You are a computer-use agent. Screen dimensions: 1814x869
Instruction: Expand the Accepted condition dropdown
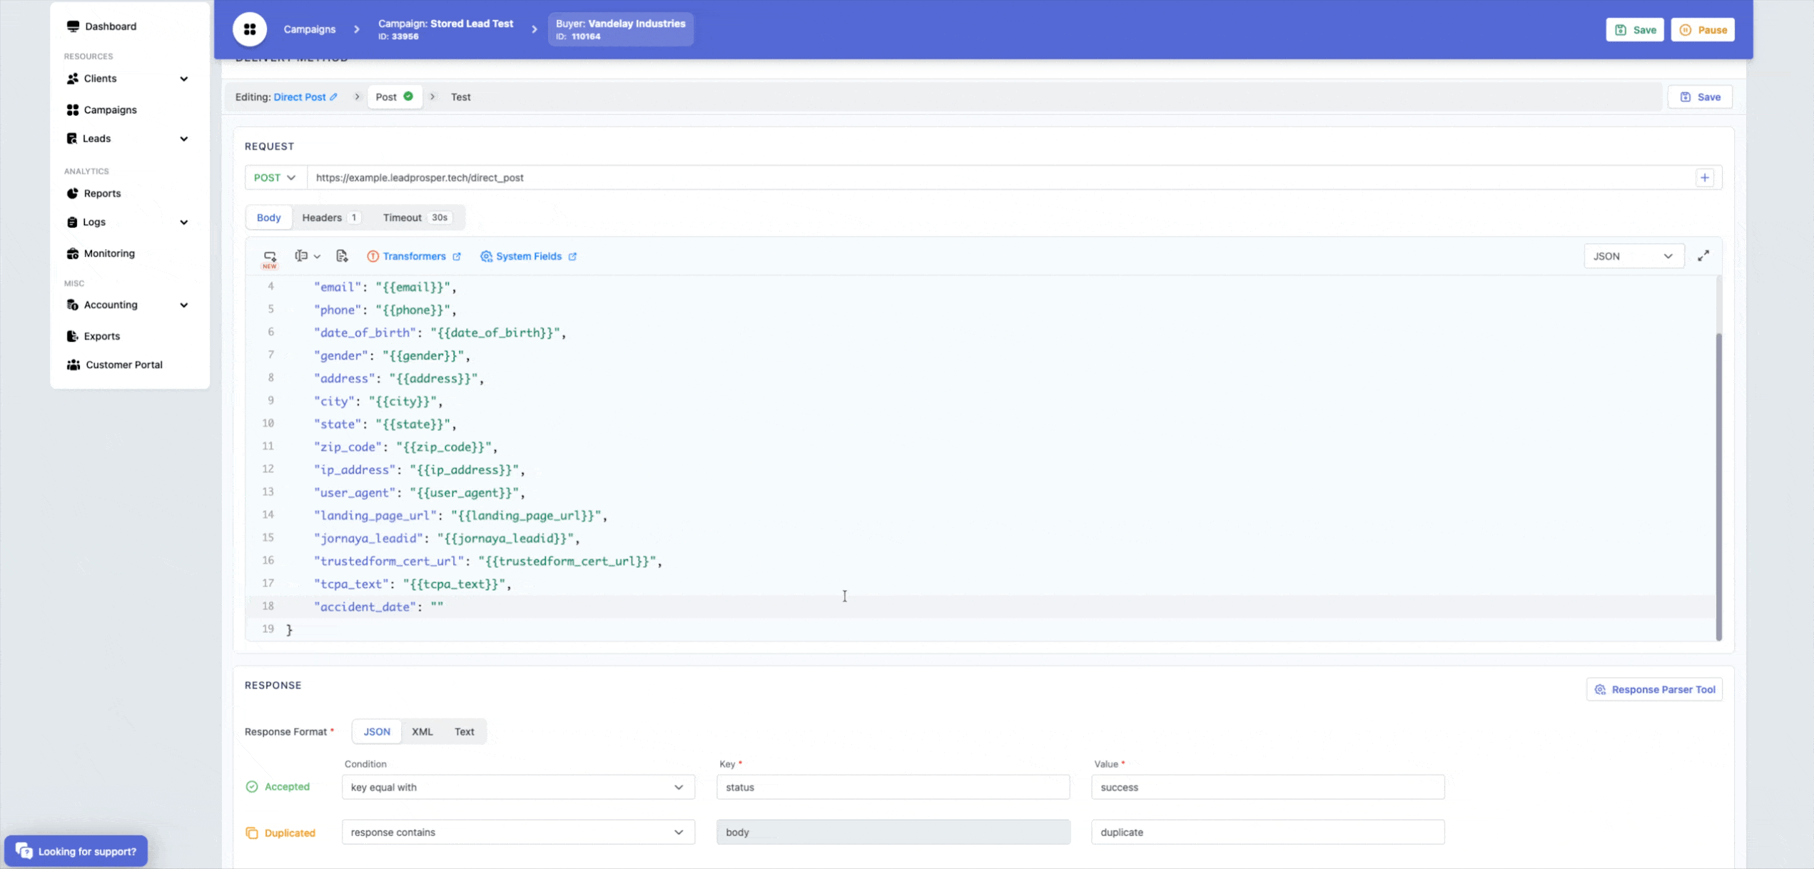tap(517, 787)
